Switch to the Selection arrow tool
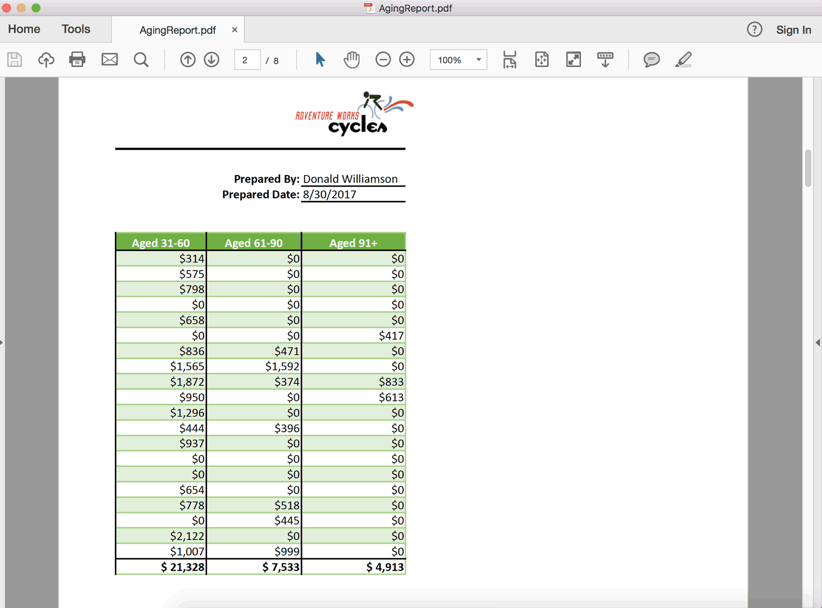 (320, 60)
